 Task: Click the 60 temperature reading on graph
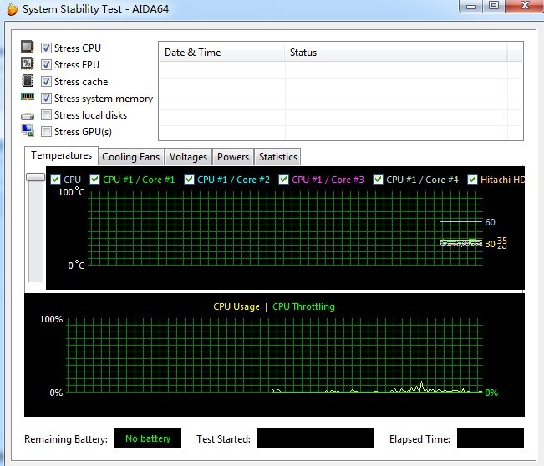pyautogui.click(x=490, y=222)
